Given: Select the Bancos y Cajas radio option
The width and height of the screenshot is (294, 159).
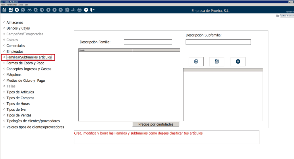Looking at the screenshot, I should [4, 28].
